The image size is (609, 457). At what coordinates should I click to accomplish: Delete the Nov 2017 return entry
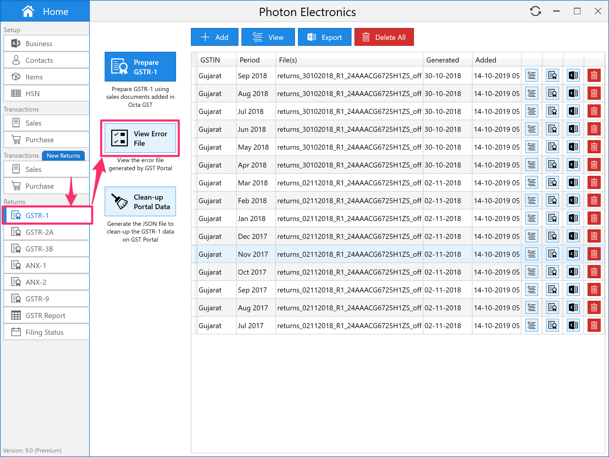pos(594,254)
